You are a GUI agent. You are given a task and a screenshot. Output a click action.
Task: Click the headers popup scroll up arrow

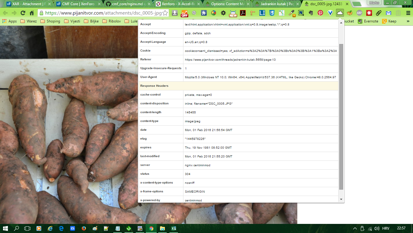click(x=341, y=23)
